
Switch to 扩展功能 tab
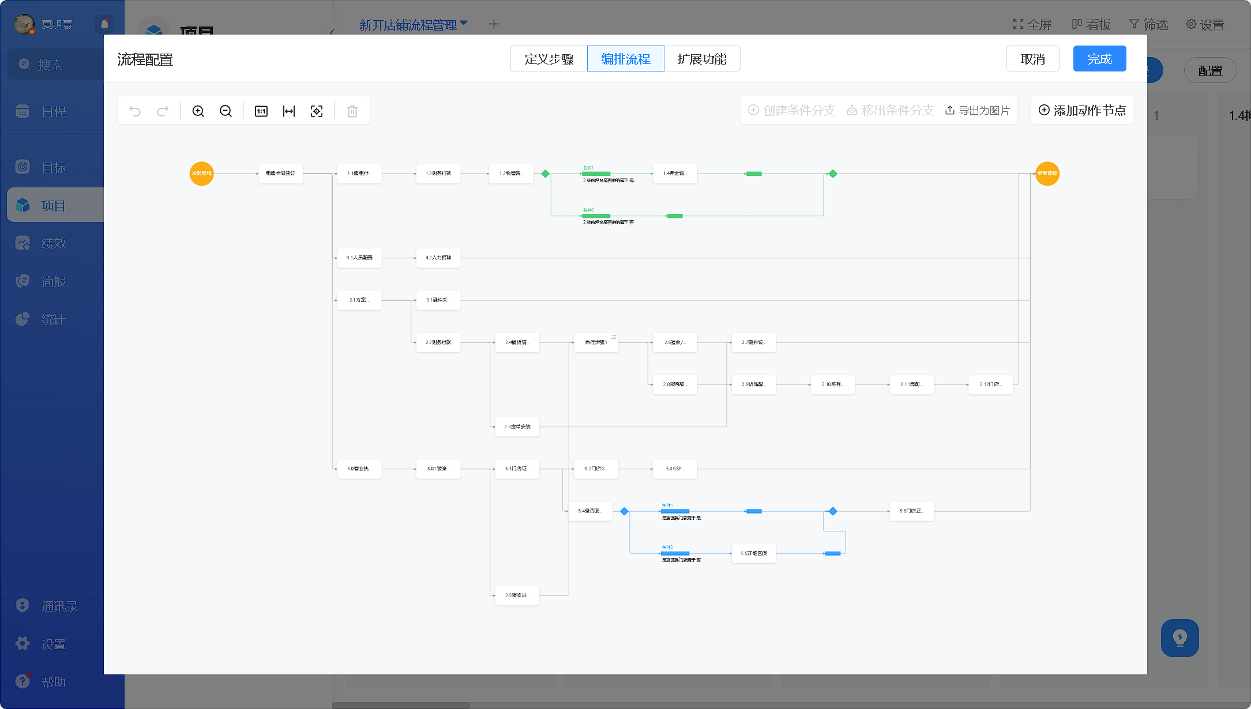click(702, 59)
